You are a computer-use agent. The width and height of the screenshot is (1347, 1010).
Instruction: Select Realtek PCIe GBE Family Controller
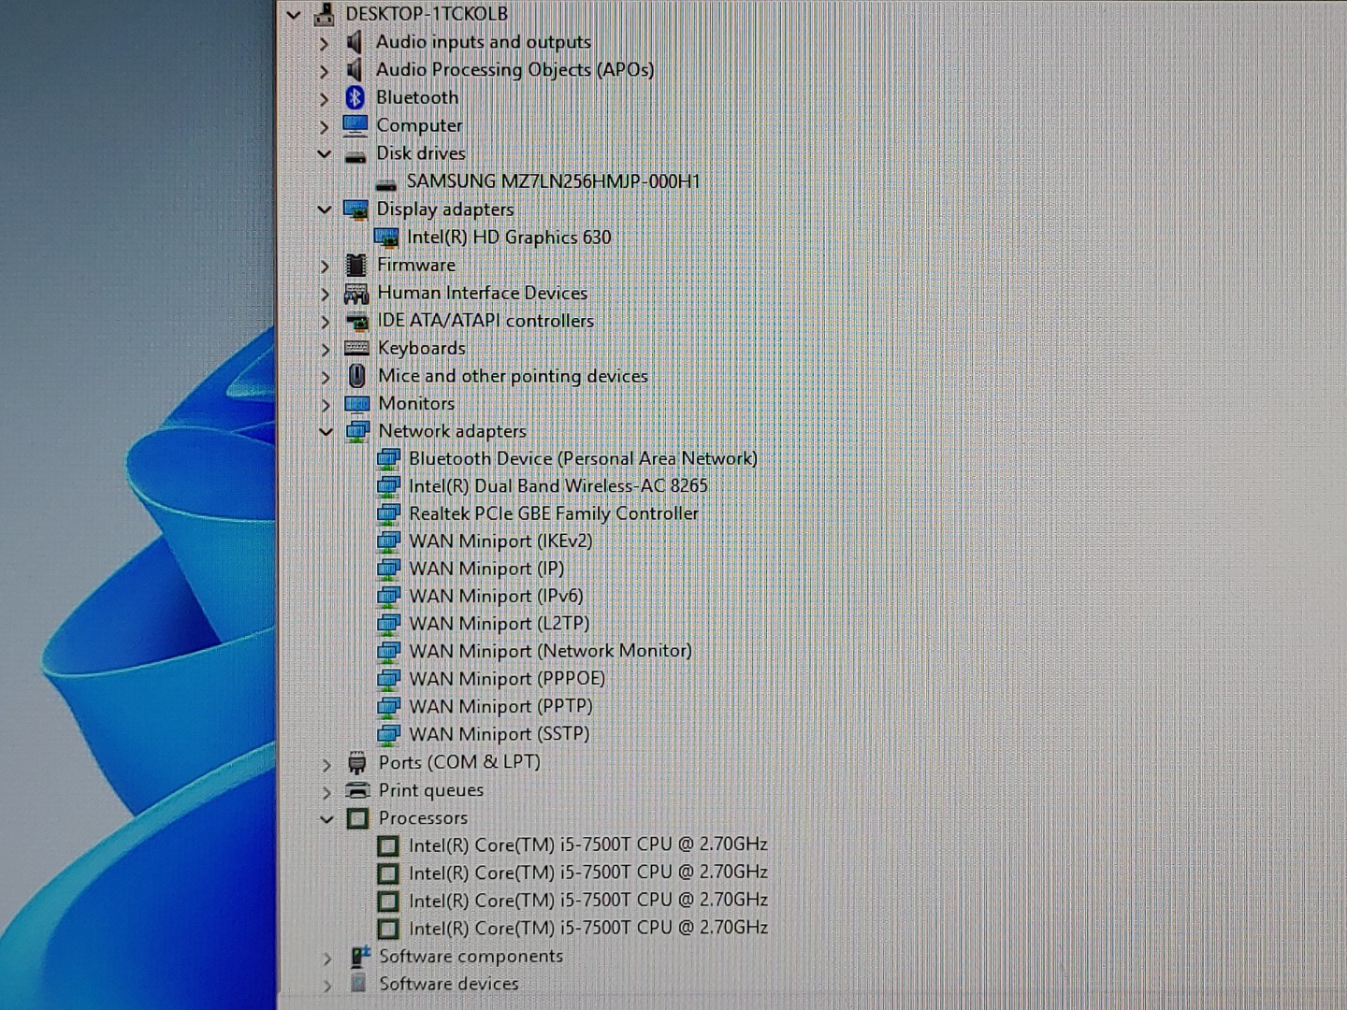coord(554,513)
